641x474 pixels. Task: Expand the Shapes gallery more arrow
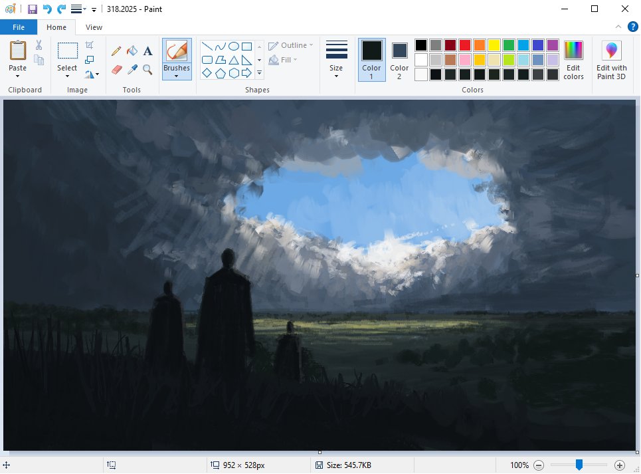pyautogui.click(x=259, y=73)
